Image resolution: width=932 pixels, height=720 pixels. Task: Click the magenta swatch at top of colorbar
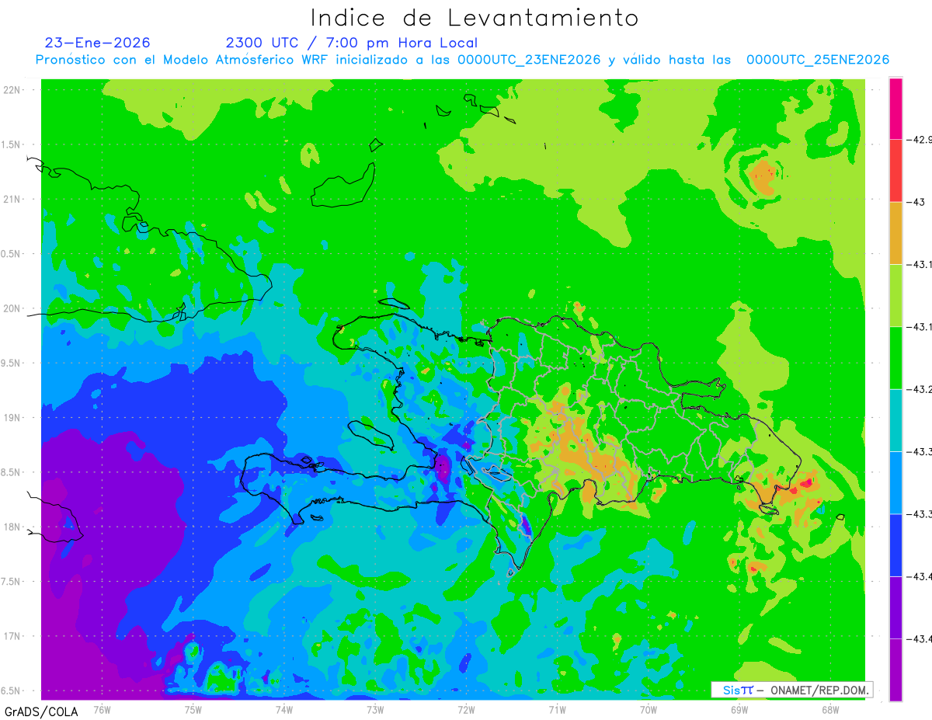click(x=895, y=109)
